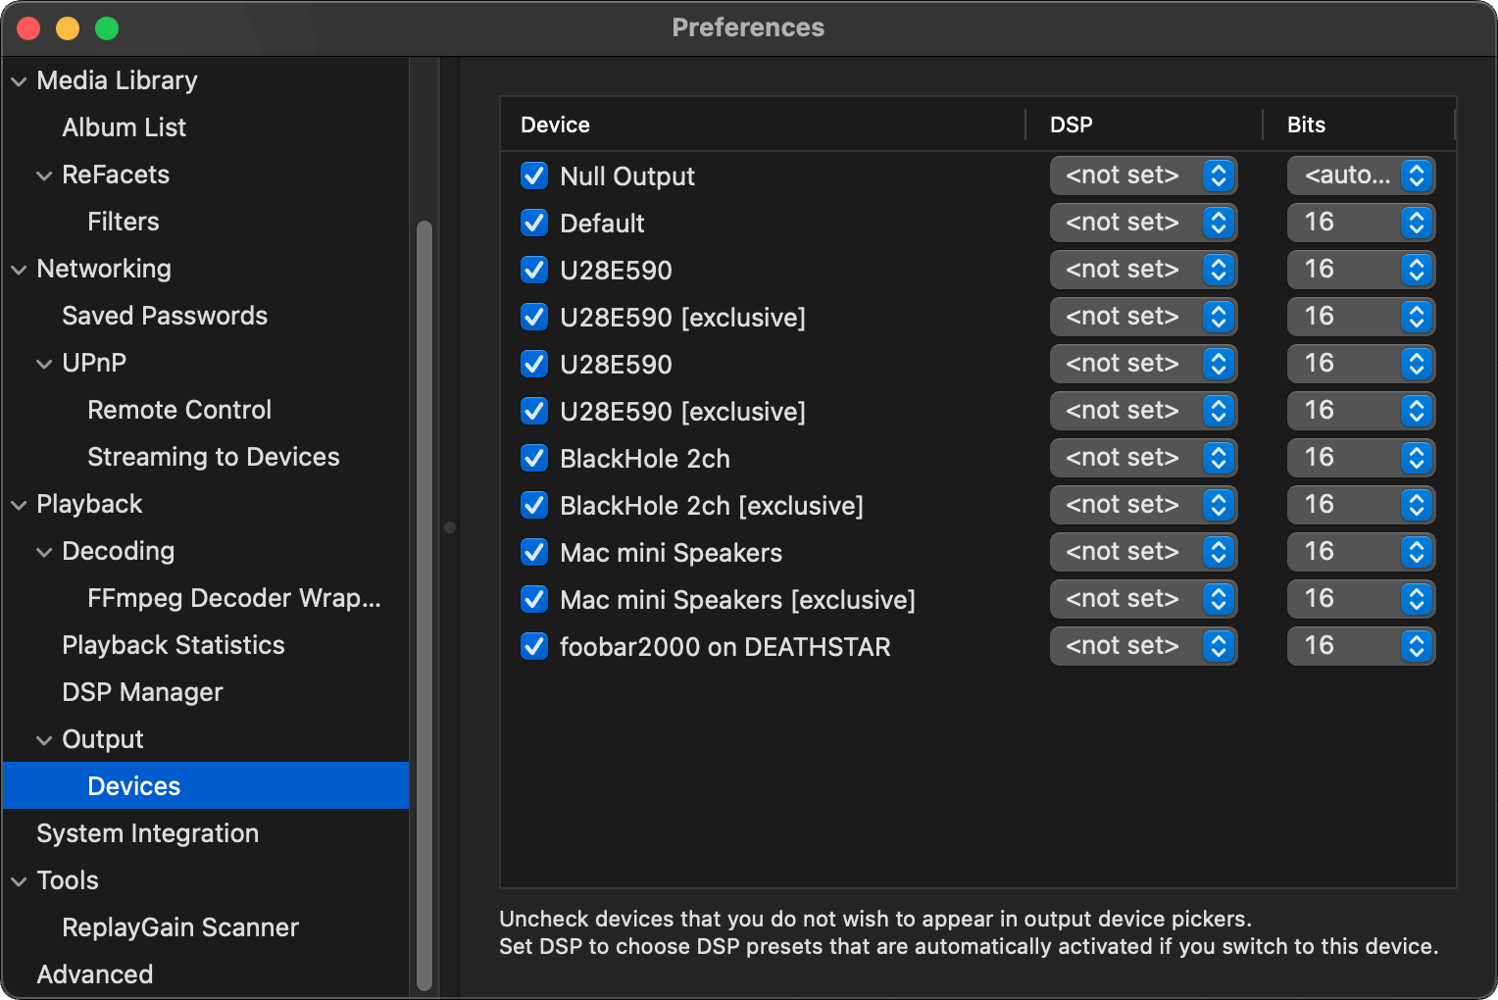This screenshot has height=1000, width=1498.
Task: Open DSP dropdown for Null Output
Action: 1143,176
